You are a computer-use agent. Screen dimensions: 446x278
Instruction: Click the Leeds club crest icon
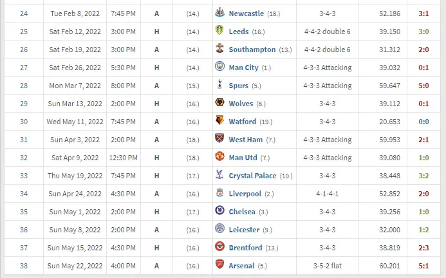[x=219, y=32]
